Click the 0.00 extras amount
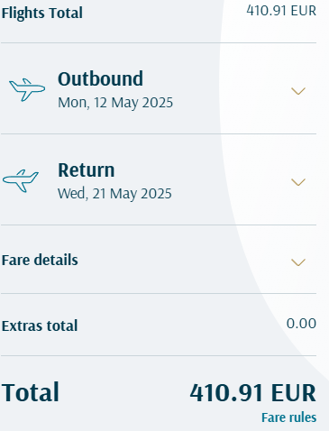Viewport: 329px width, 431px height. (x=301, y=324)
